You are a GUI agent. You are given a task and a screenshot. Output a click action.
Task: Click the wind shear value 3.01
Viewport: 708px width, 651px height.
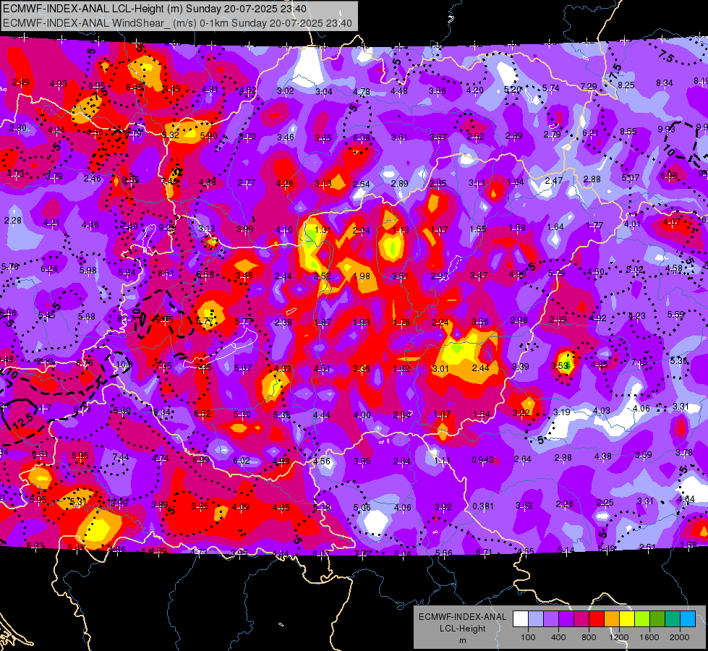(x=440, y=368)
